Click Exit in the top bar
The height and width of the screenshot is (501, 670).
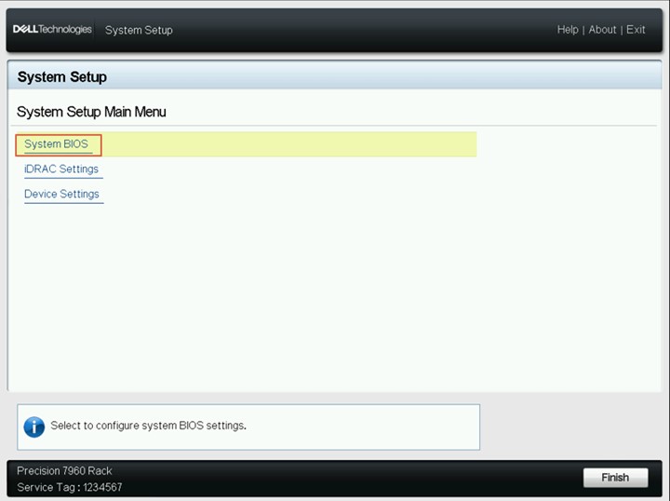pos(636,30)
